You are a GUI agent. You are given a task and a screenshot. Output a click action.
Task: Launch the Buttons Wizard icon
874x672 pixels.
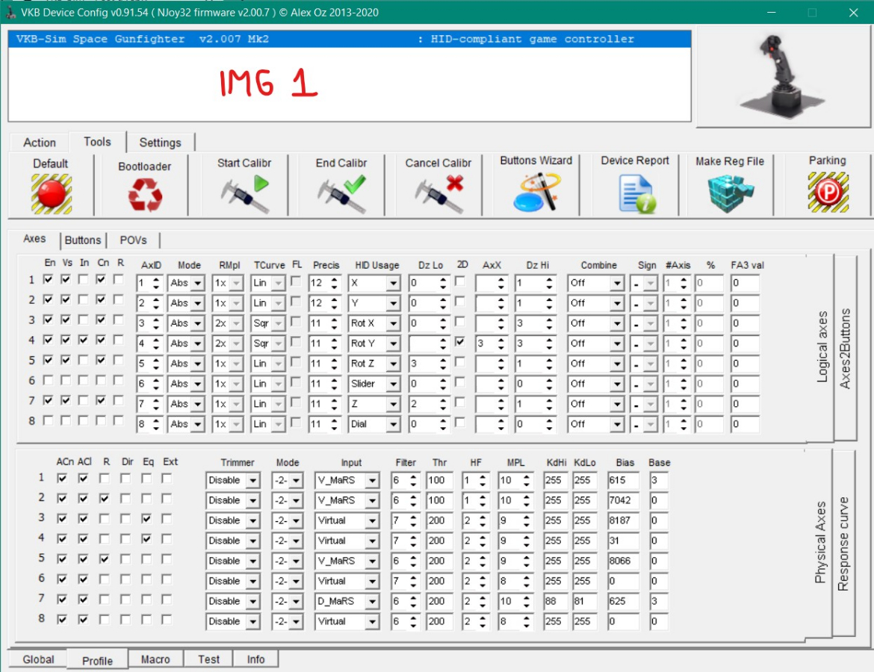(536, 192)
